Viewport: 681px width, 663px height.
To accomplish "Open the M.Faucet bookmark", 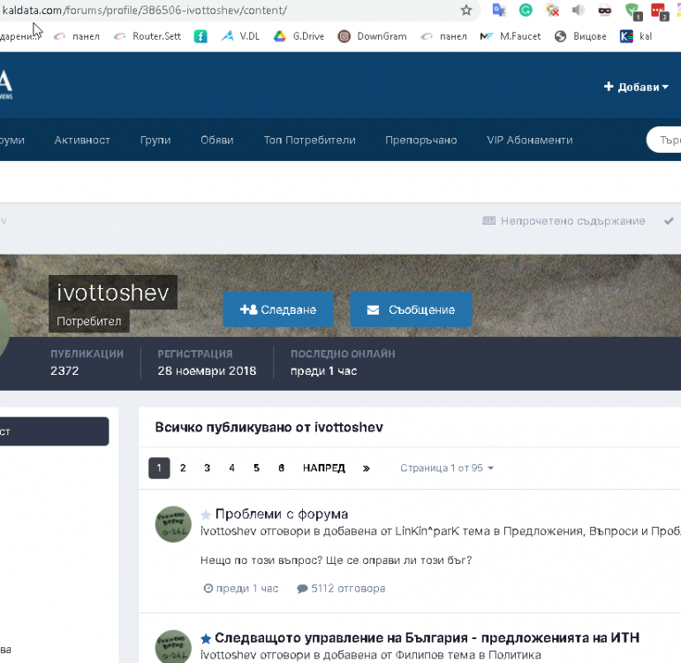I will click(x=511, y=36).
